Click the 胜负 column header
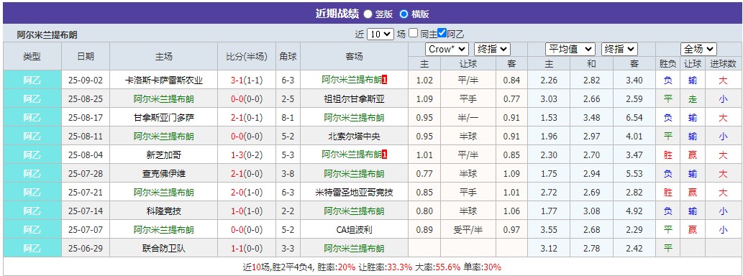Screen dimensions: 743x276 point(667,63)
